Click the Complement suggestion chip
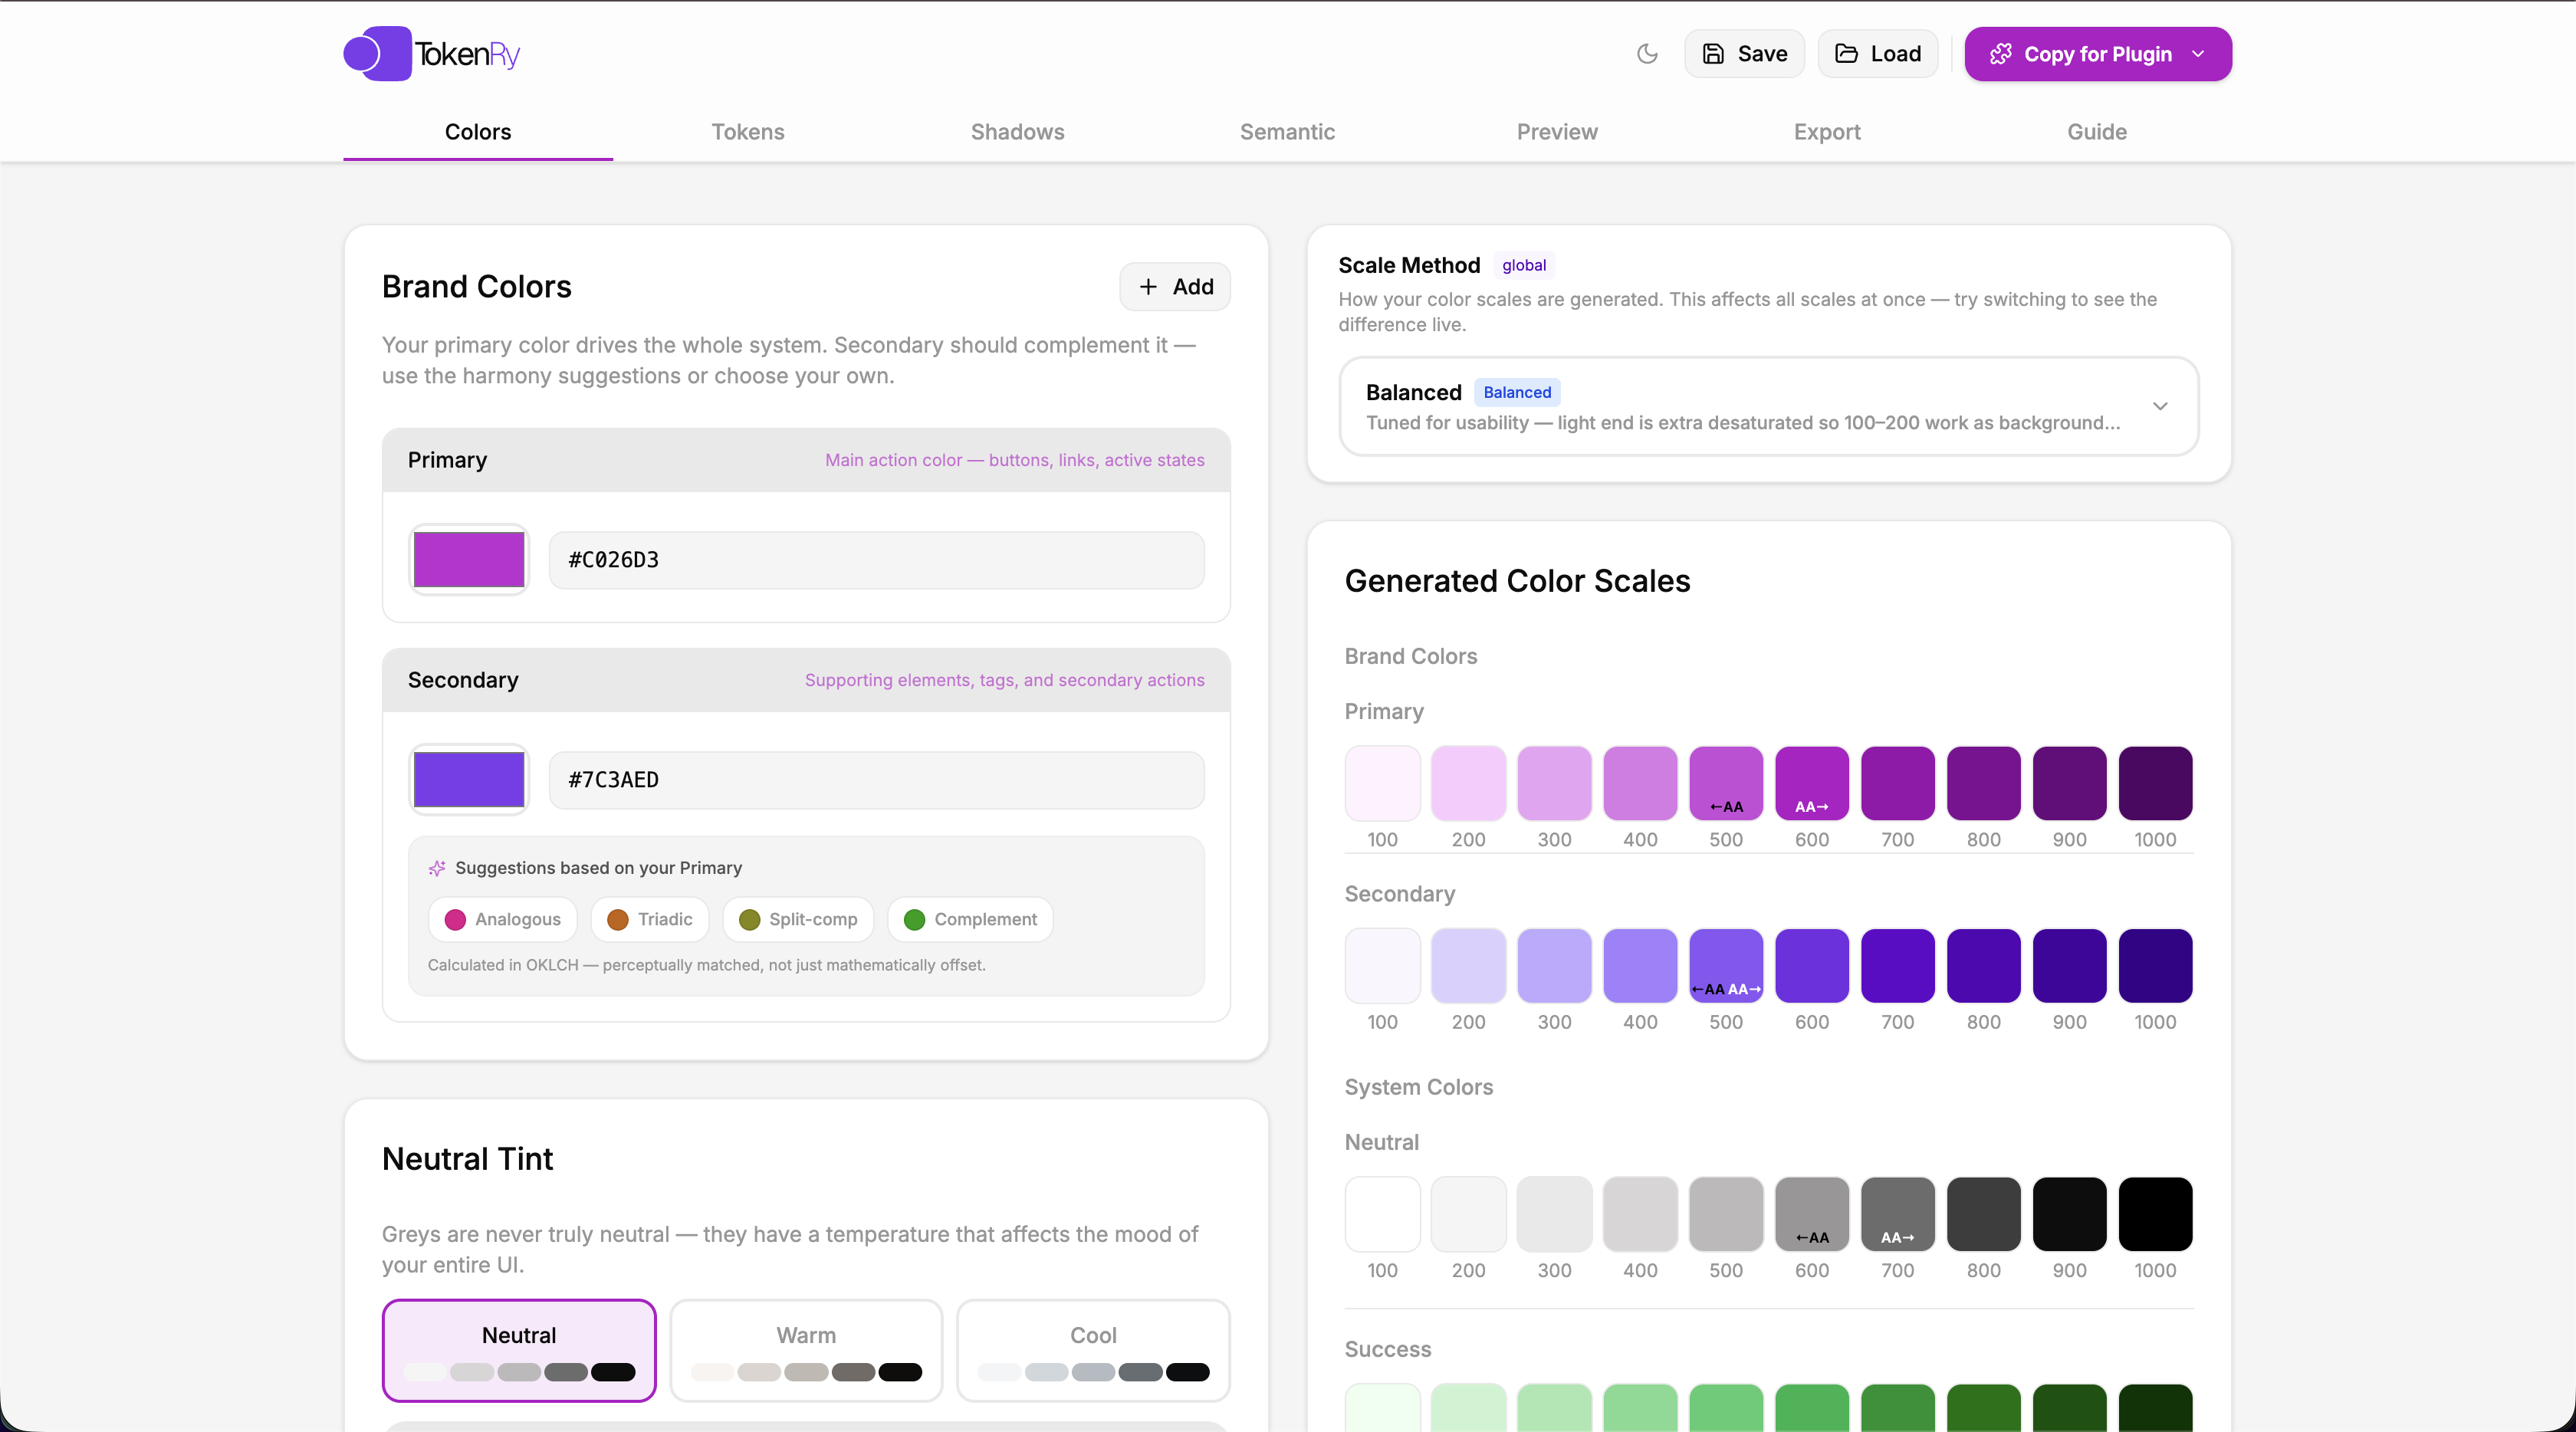 [969, 919]
